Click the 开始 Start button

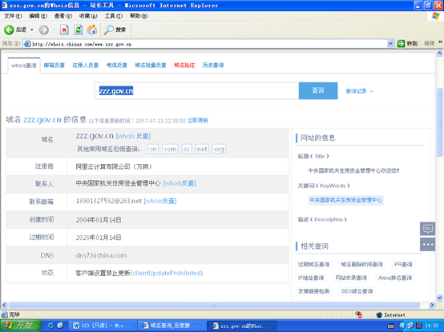[20, 326]
